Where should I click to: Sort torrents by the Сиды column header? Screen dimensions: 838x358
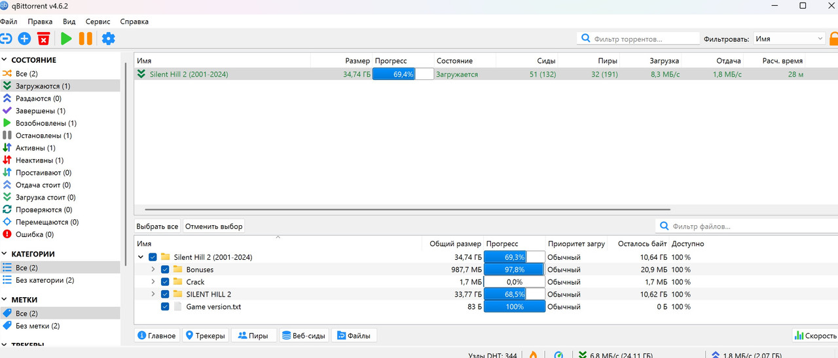[546, 60]
